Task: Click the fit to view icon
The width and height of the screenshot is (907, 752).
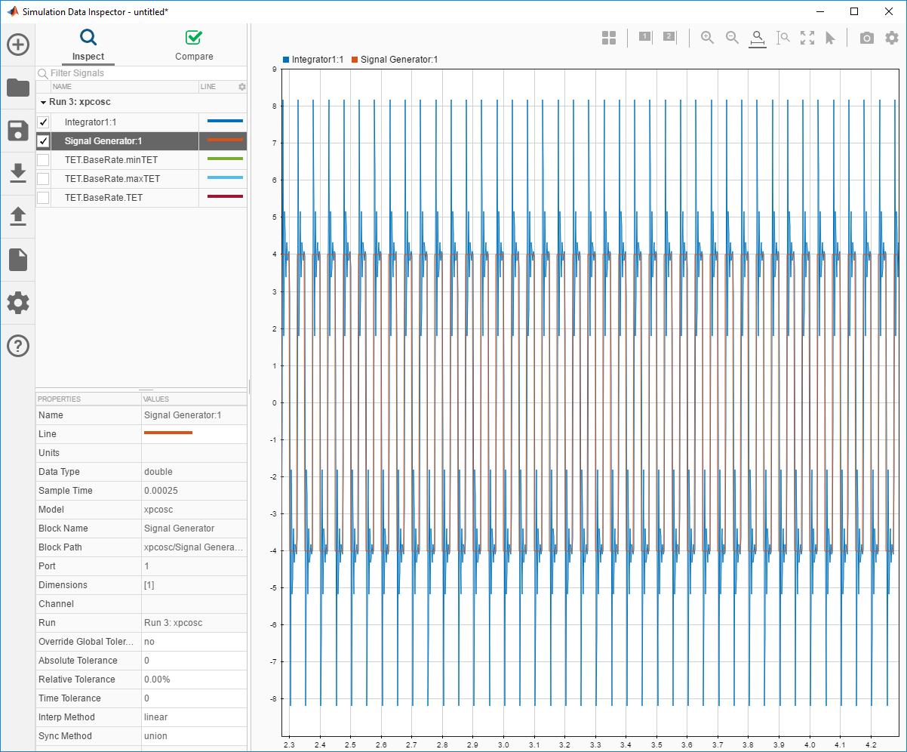Action: (x=807, y=38)
